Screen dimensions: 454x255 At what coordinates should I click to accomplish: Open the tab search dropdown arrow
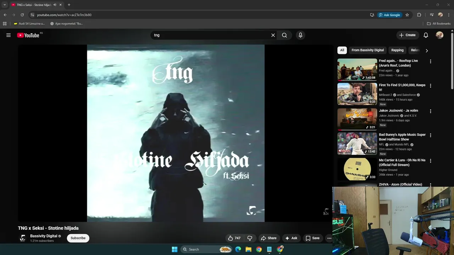click(5, 5)
